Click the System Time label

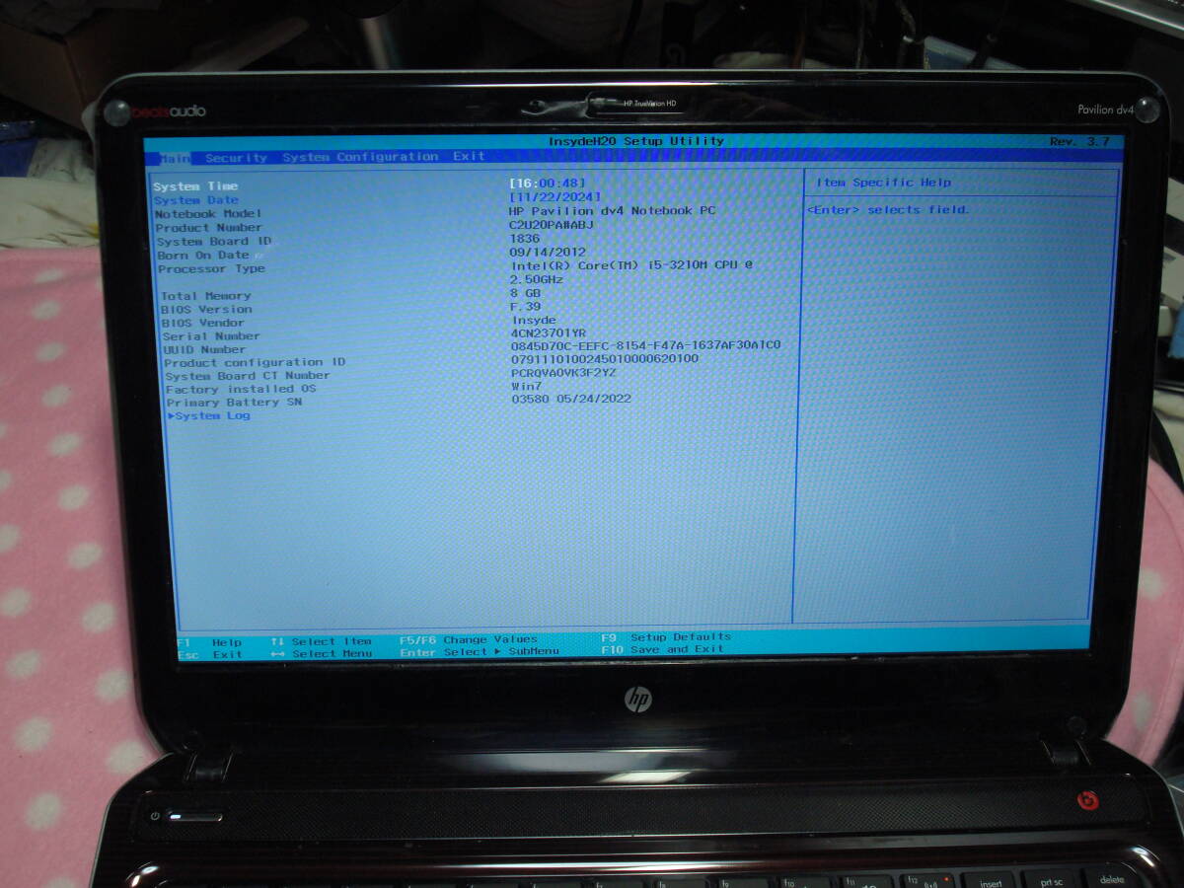[x=195, y=186]
